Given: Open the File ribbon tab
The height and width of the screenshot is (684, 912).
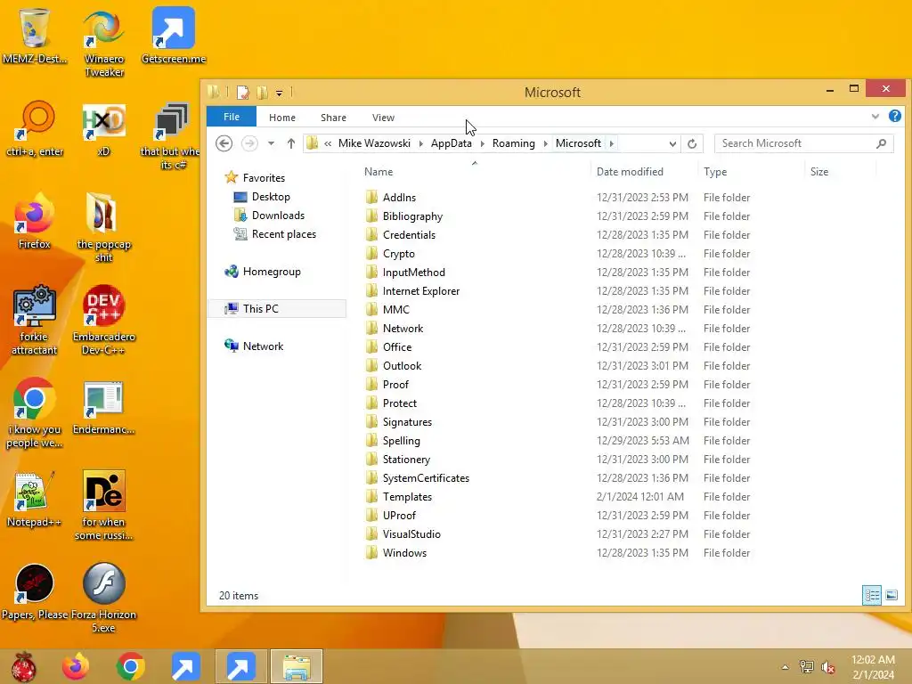Looking at the screenshot, I should (x=232, y=117).
